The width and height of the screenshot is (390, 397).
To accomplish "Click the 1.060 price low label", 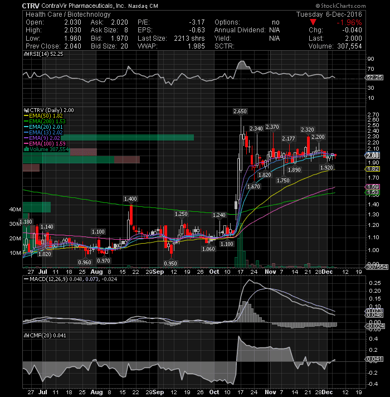I will click(208, 249).
